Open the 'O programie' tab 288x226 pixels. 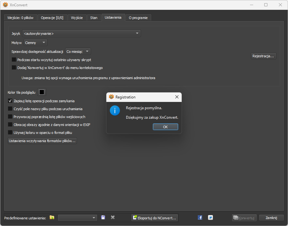pos(138,18)
